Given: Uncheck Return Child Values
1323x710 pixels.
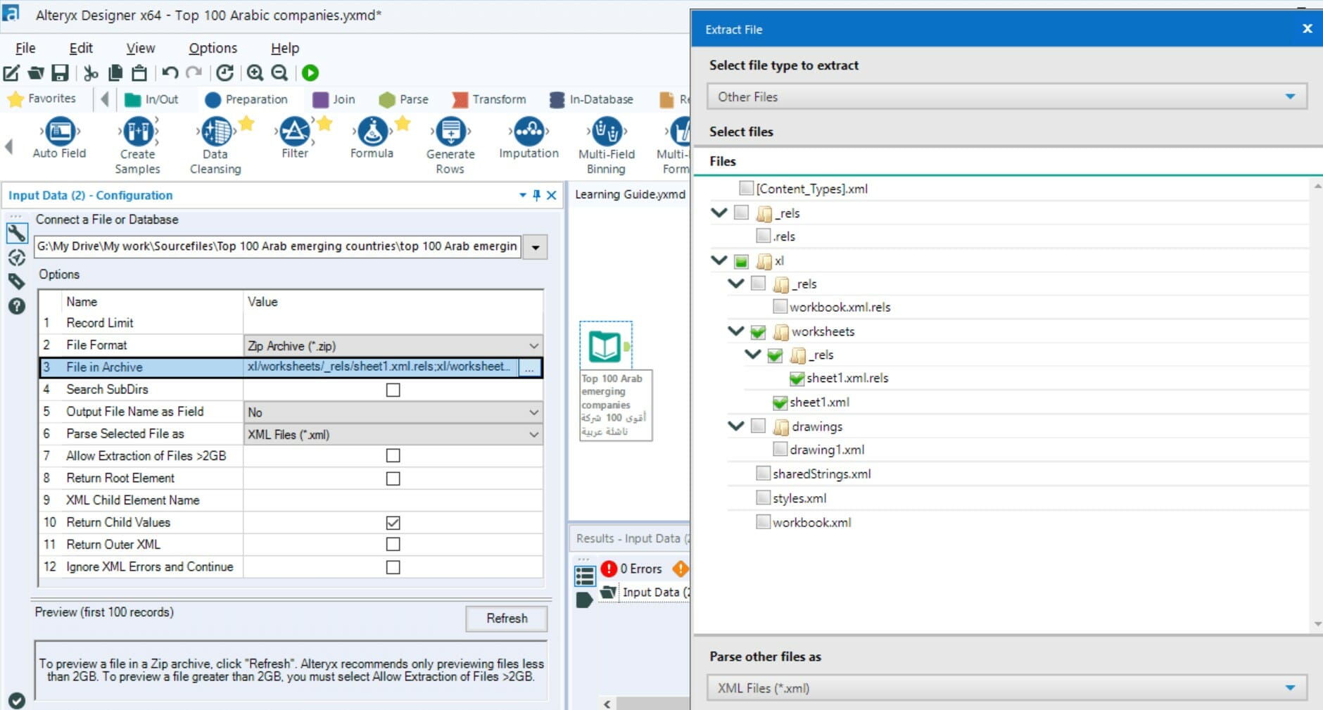Looking at the screenshot, I should coord(393,523).
